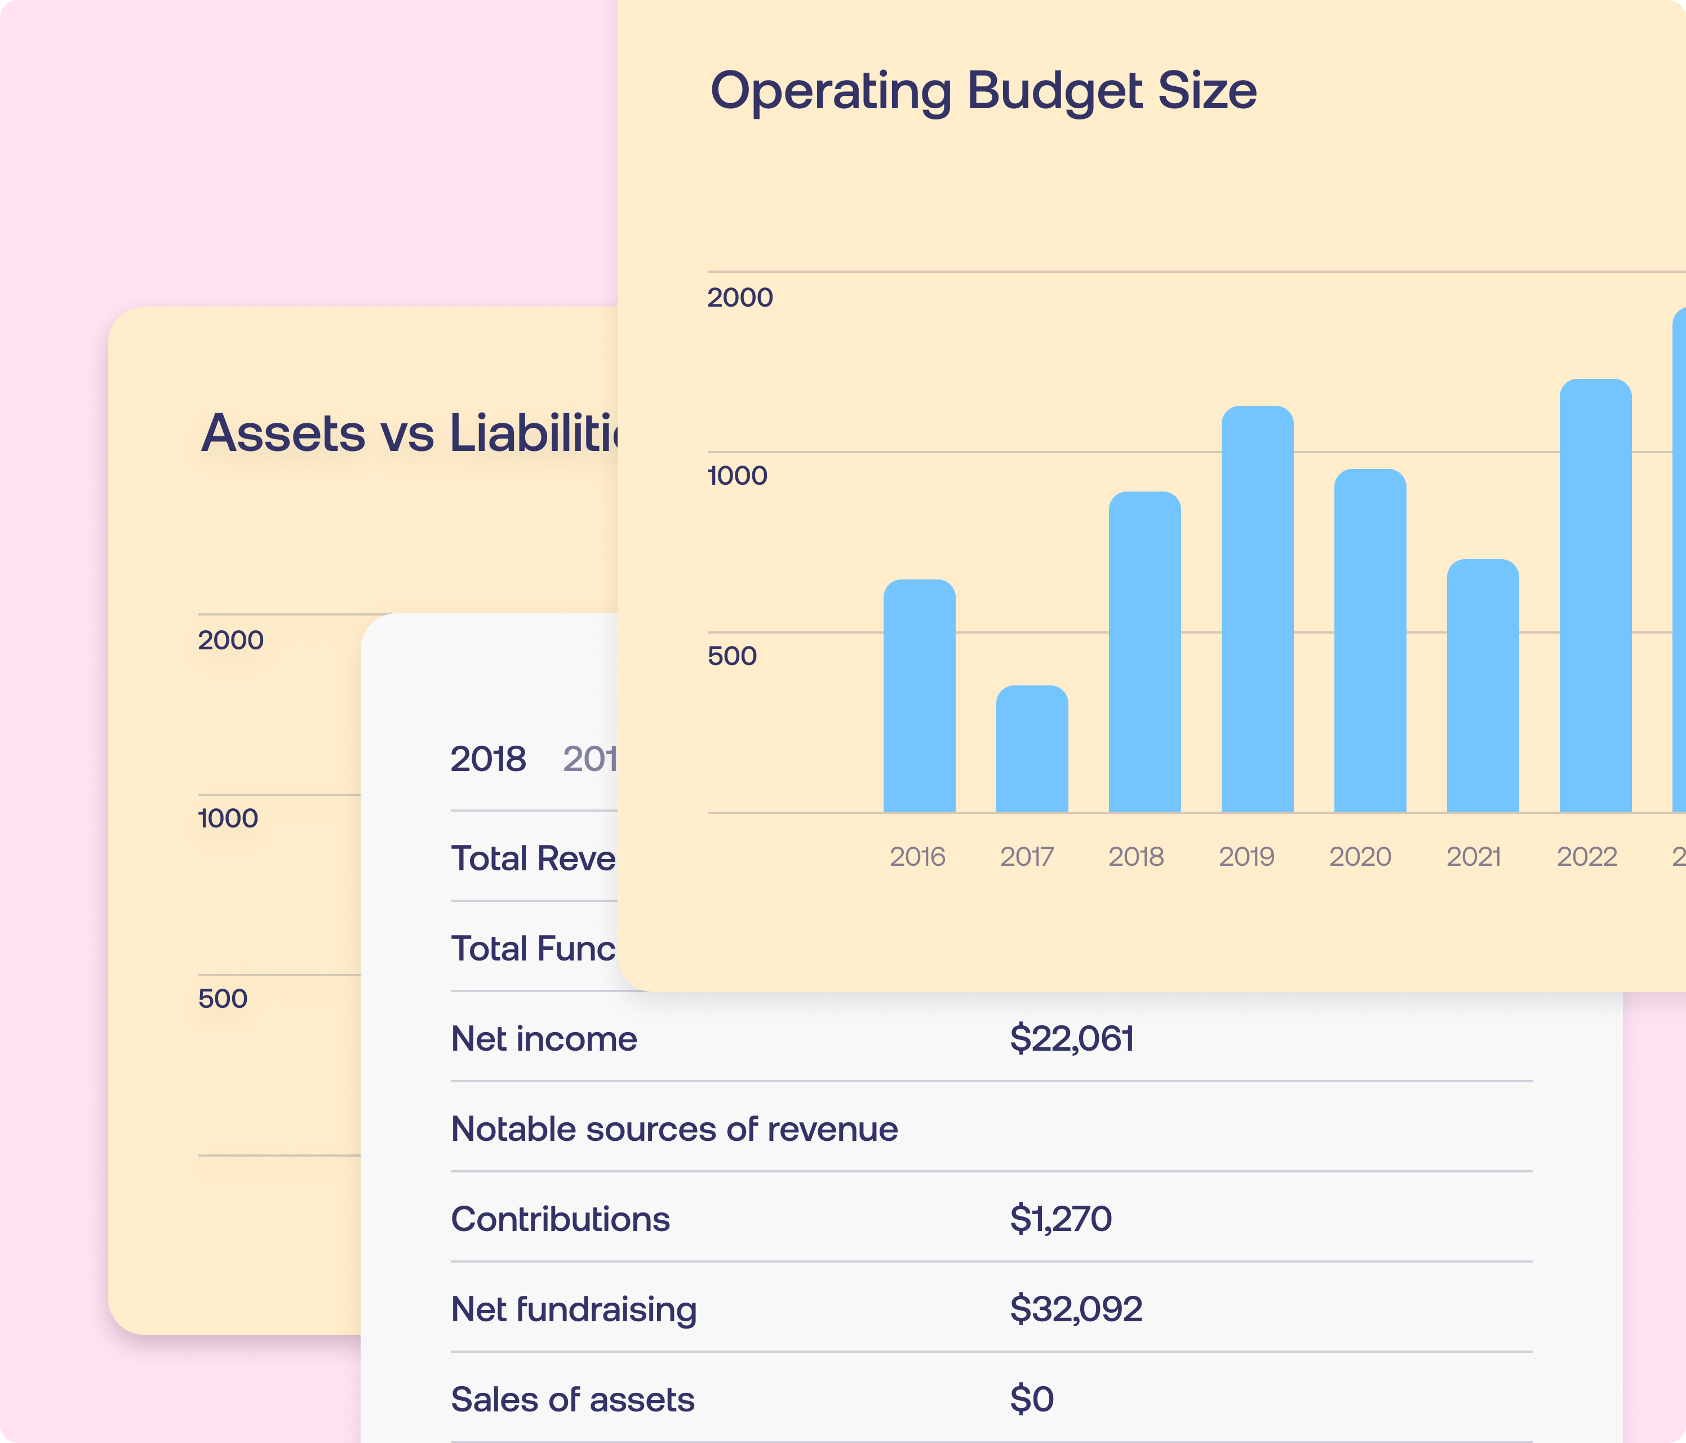Click the 2021 bar in Operating Budget chart
Screen dimensions: 1686x1443
click(x=1483, y=685)
